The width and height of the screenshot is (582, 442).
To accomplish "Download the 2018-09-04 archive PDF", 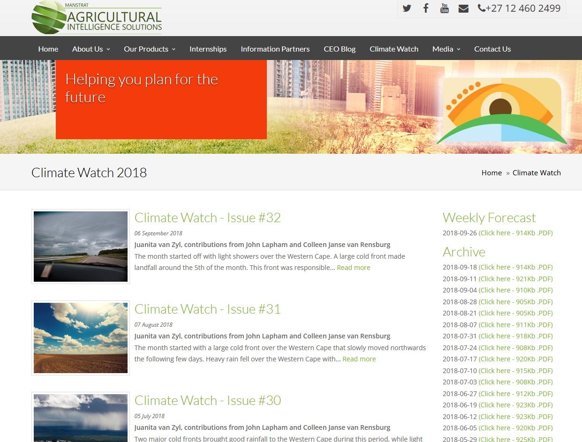I will point(515,290).
